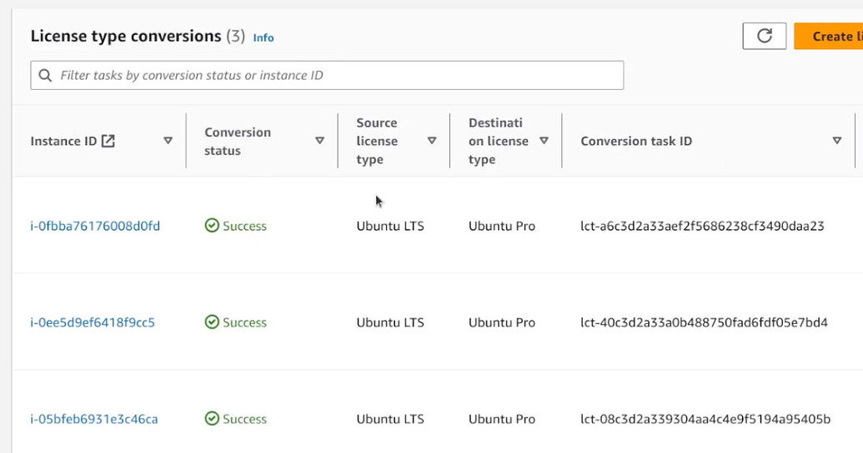Viewport: 863px width, 453px height.
Task: Select task ID lct-08c3d2a339304aa4c4e9f5194a95405b cell
Action: pos(705,419)
